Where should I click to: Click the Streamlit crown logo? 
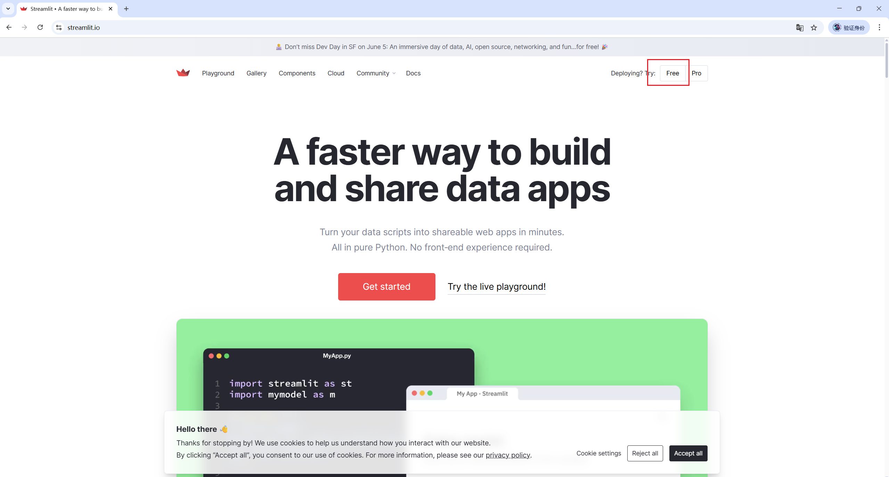click(183, 73)
